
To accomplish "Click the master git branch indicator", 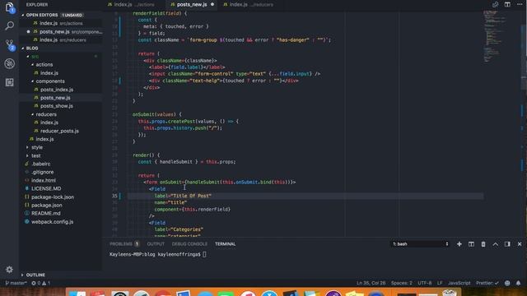I will tap(16, 283).
